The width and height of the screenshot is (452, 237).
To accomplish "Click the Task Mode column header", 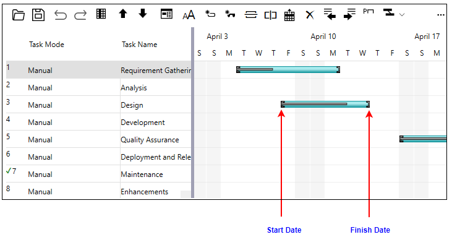I will pyautogui.click(x=46, y=45).
